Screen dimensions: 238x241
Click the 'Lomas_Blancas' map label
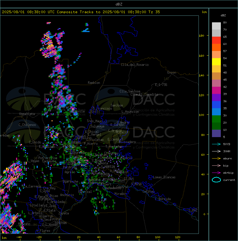[x=164, y=177]
